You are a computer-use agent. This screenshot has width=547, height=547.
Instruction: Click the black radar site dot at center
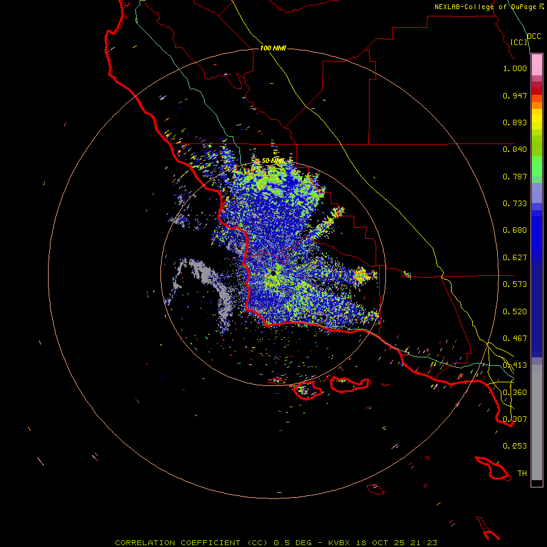273,273
